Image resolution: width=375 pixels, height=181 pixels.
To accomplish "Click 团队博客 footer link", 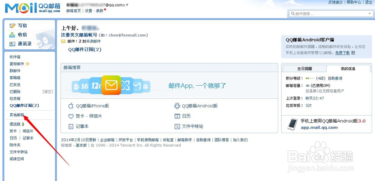I will tap(222, 140).
